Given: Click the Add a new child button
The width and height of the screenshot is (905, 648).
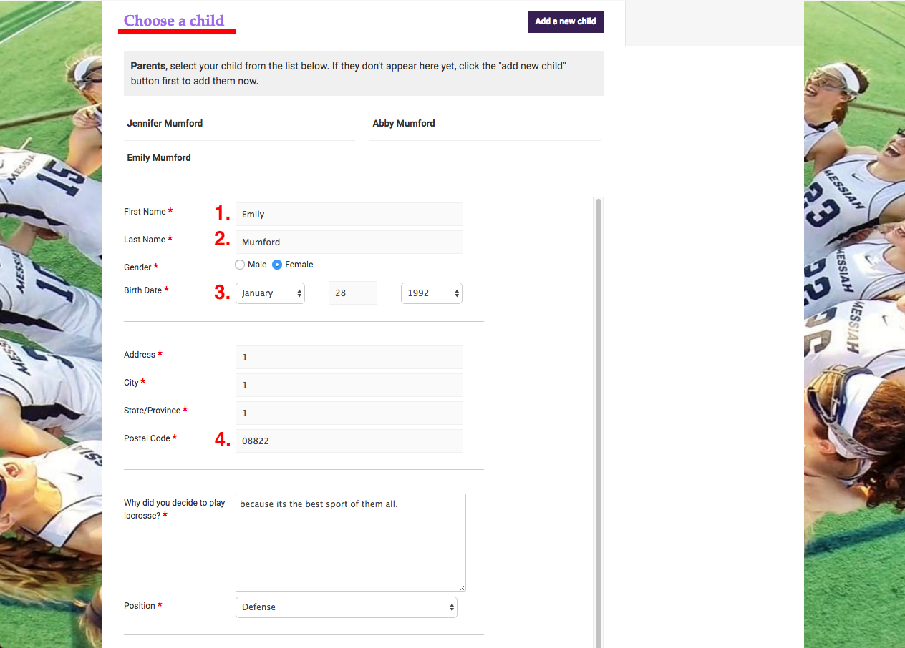Looking at the screenshot, I should click(x=565, y=21).
